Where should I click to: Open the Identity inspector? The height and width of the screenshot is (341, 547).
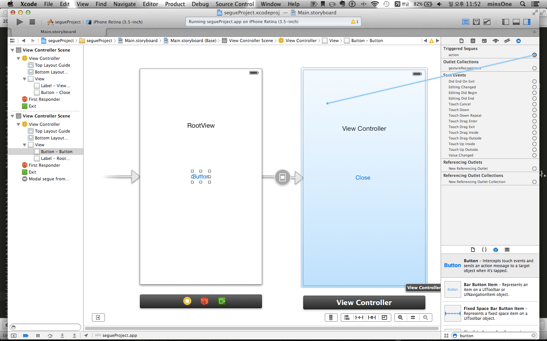(484, 41)
